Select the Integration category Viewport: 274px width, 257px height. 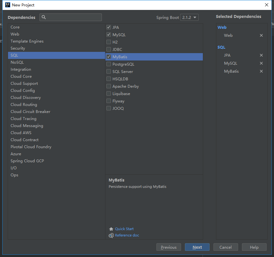click(56, 69)
